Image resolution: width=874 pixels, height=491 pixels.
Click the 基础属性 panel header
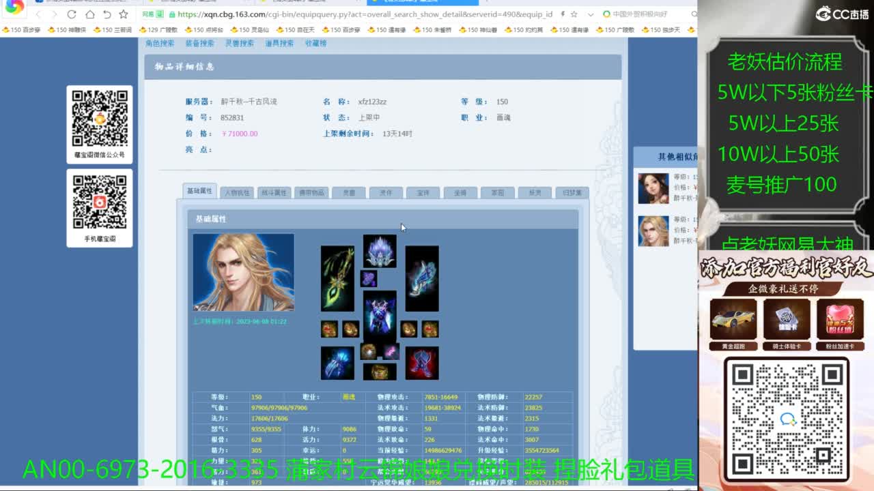tap(382, 219)
